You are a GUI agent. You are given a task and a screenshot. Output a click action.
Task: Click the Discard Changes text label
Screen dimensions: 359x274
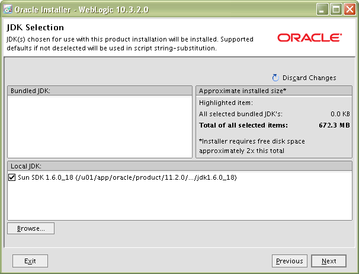pos(309,78)
